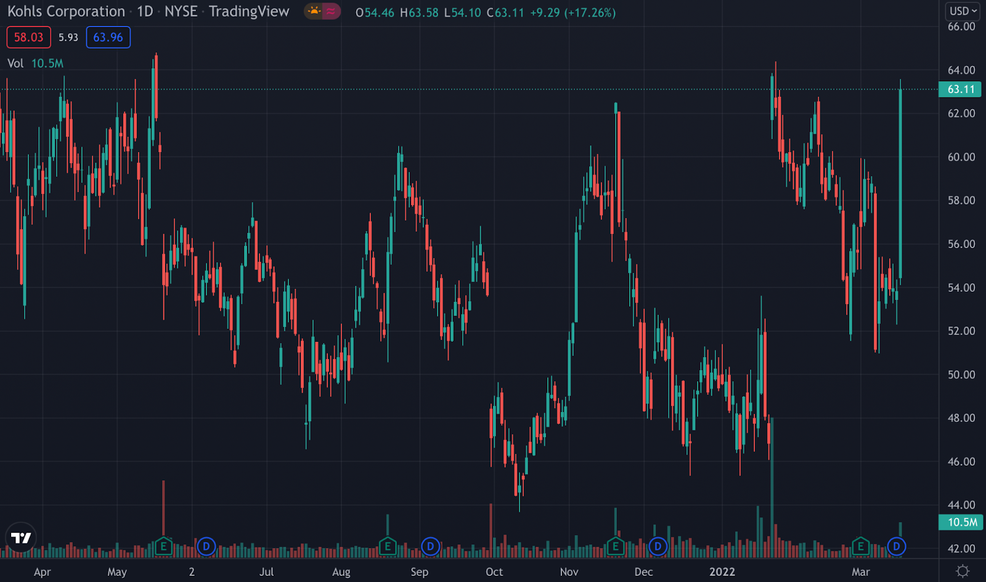Viewport: 986px width, 582px height.
Task: Click the Apr label on time axis
Action: click(42, 572)
